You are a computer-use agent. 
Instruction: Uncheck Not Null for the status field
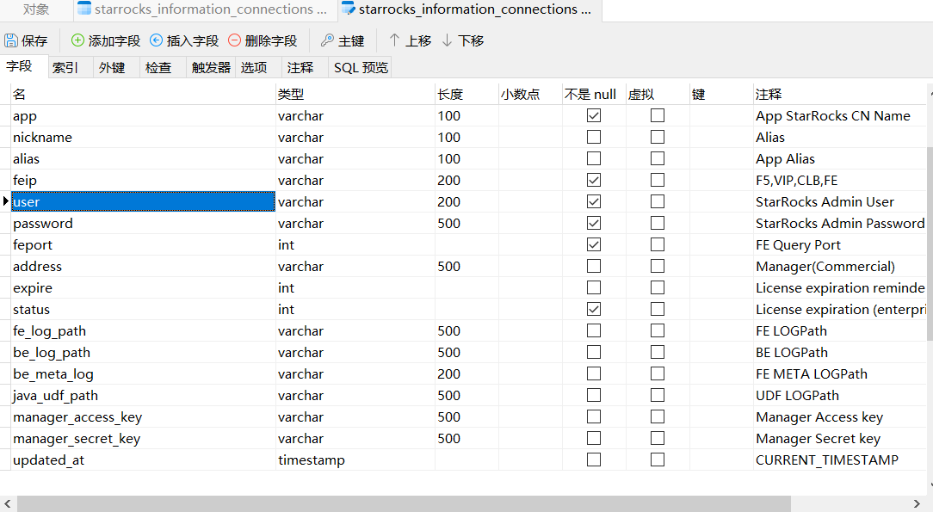594,309
